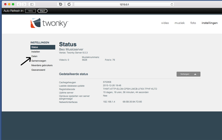Image resolution: width=222 pixels, height=140 pixels.
Task: Go forward with the browser forward arrow
Action: coord(24,4)
